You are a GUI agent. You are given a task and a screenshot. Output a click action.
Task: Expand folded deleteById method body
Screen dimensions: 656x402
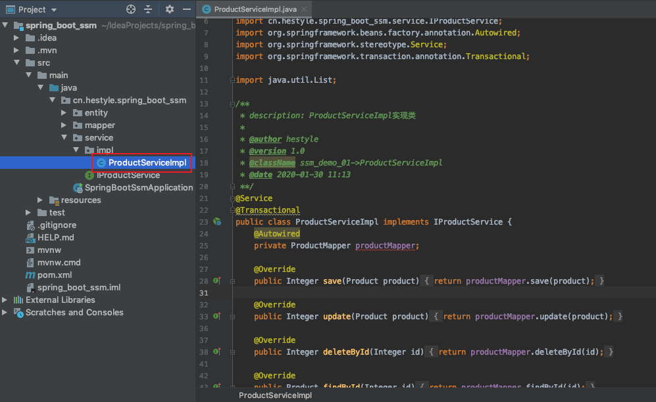(x=233, y=352)
